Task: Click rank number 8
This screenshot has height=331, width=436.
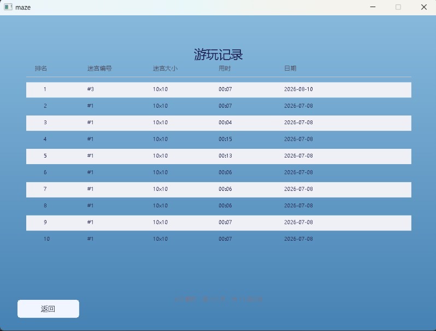Action: click(45, 206)
